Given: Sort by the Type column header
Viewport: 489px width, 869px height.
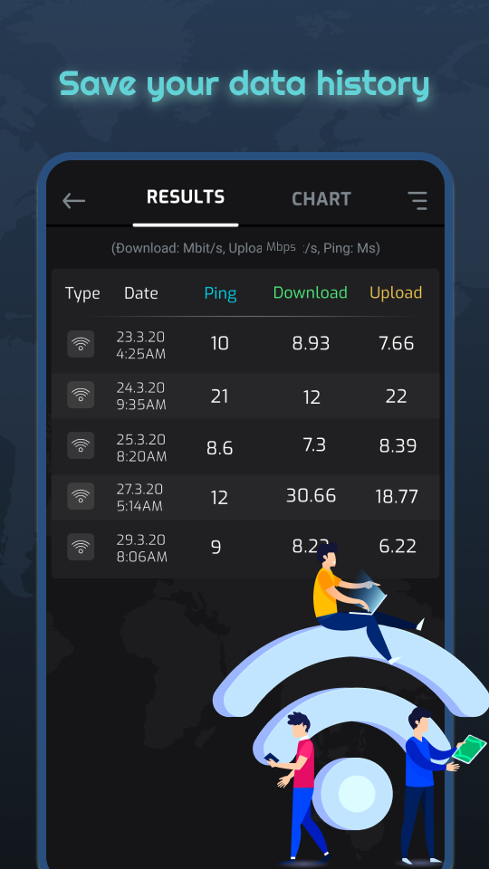Looking at the screenshot, I should [82, 293].
